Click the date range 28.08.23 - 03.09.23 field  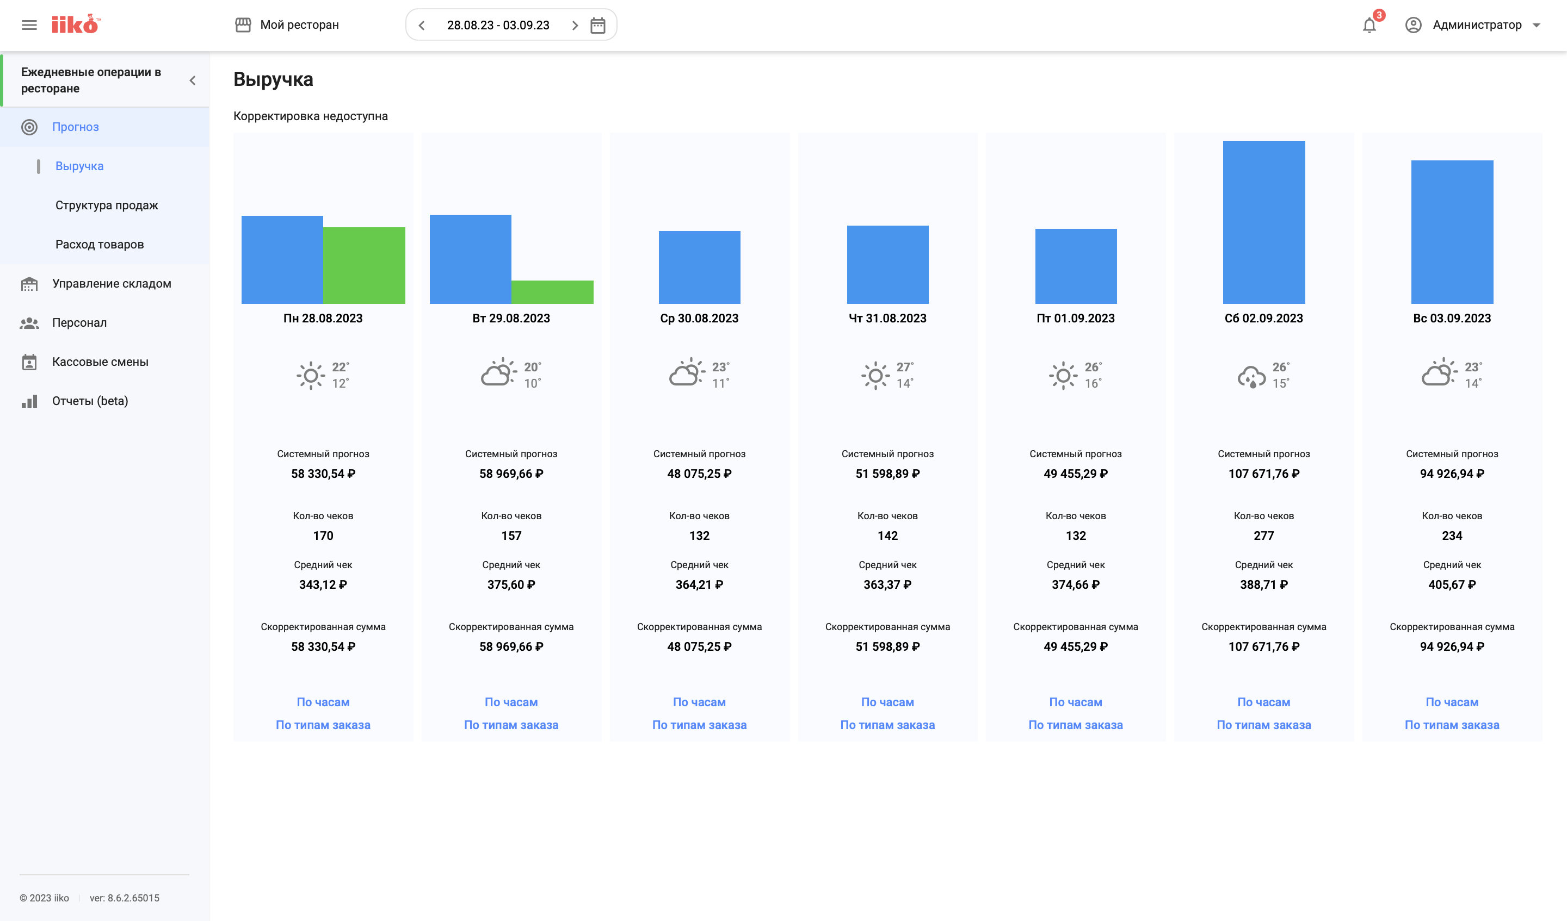point(497,26)
